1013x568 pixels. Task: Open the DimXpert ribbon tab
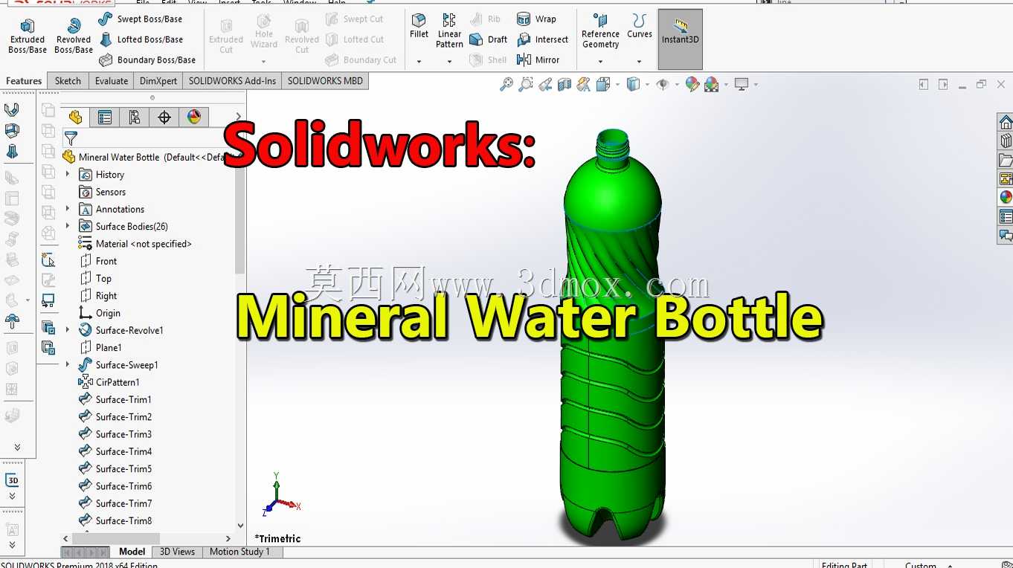(x=158, y=81)
